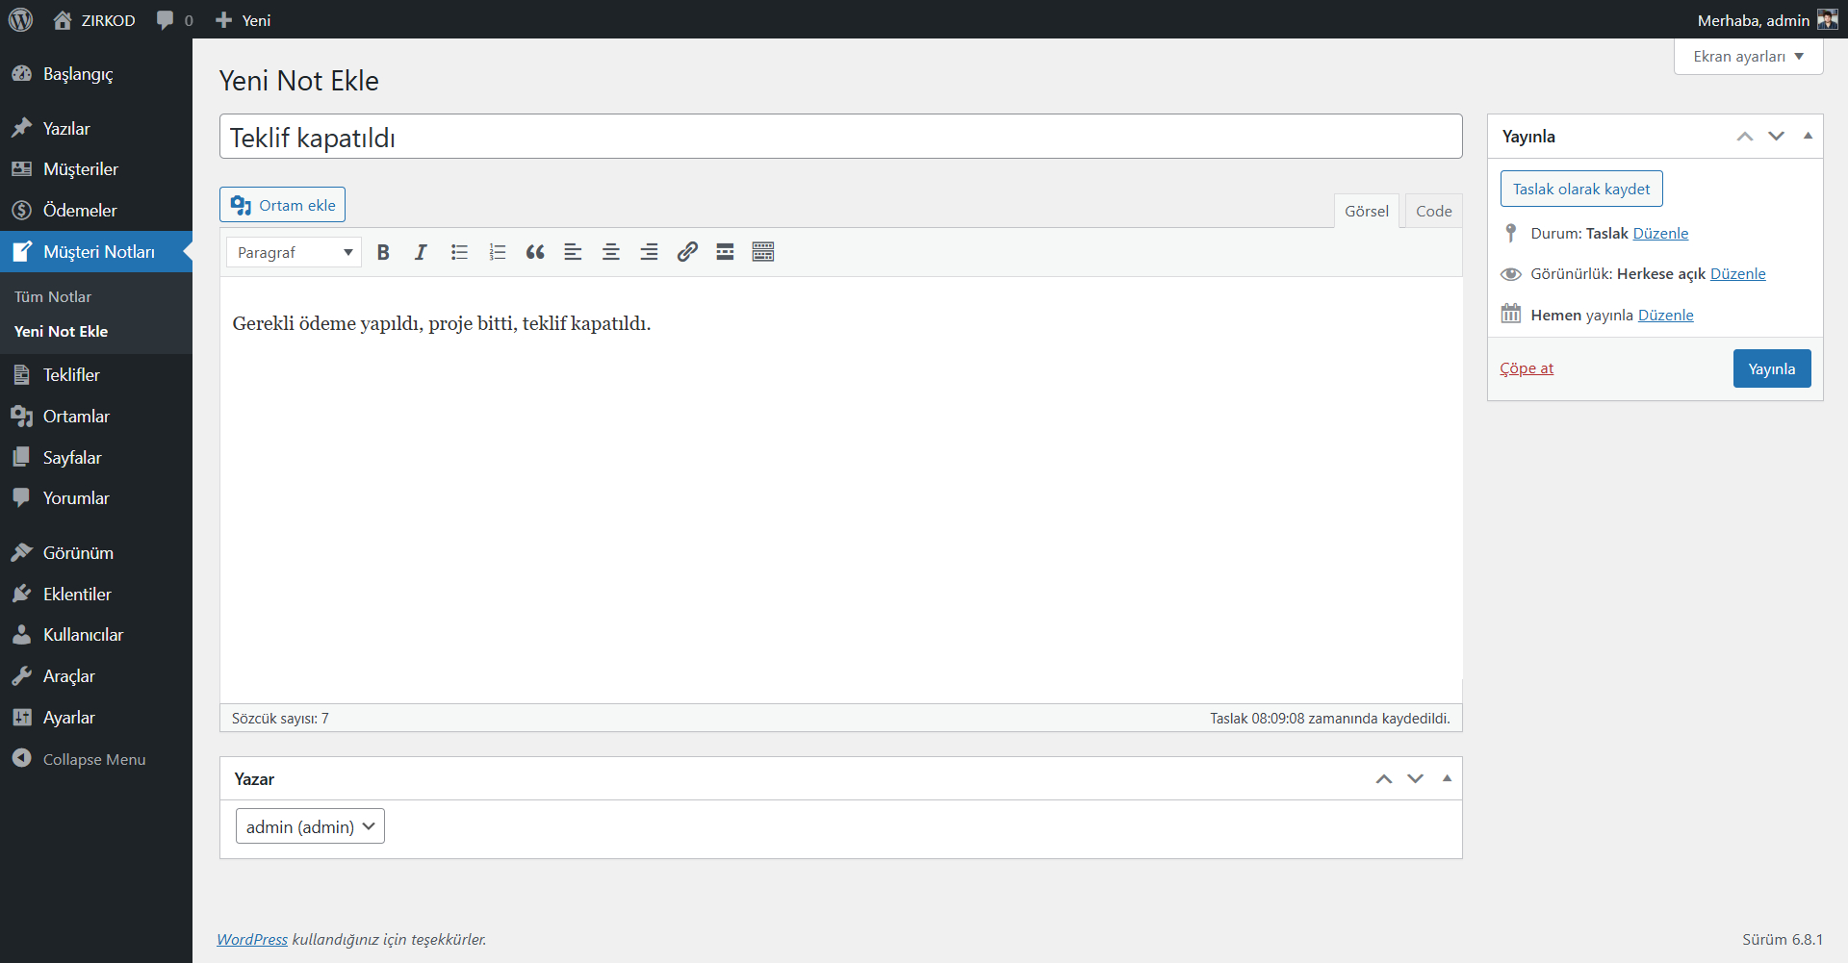Toggle bold formatting in the editor toolbar
The image size is (1848, 963).
(x=383, y=252)
